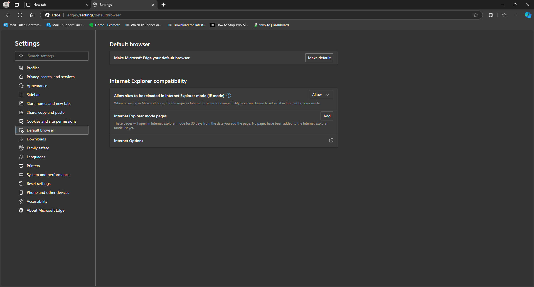Image resolution: width=534 pixels, height=287 pixels.
Task: Open Settings and more ellipsis menu
Action: tap(516, 15)
